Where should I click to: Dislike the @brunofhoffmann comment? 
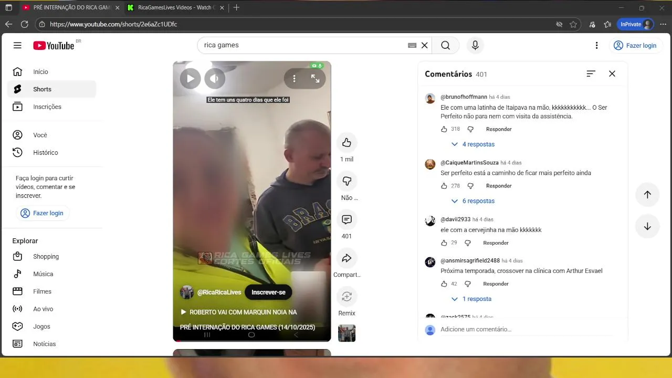tap(470, 129)
